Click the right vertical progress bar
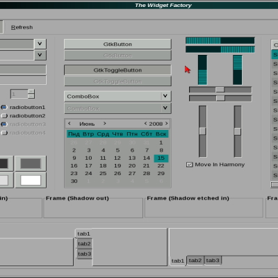The image size is (278, 278). [x=238, y=69]
